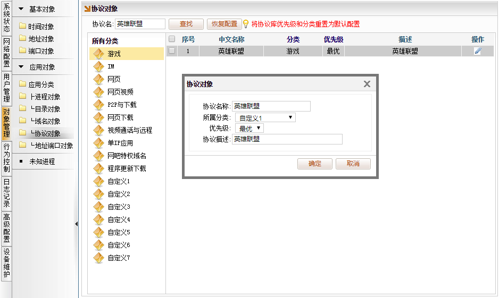
Task: Select the 游戏 category icon
Action: (98, 54)
